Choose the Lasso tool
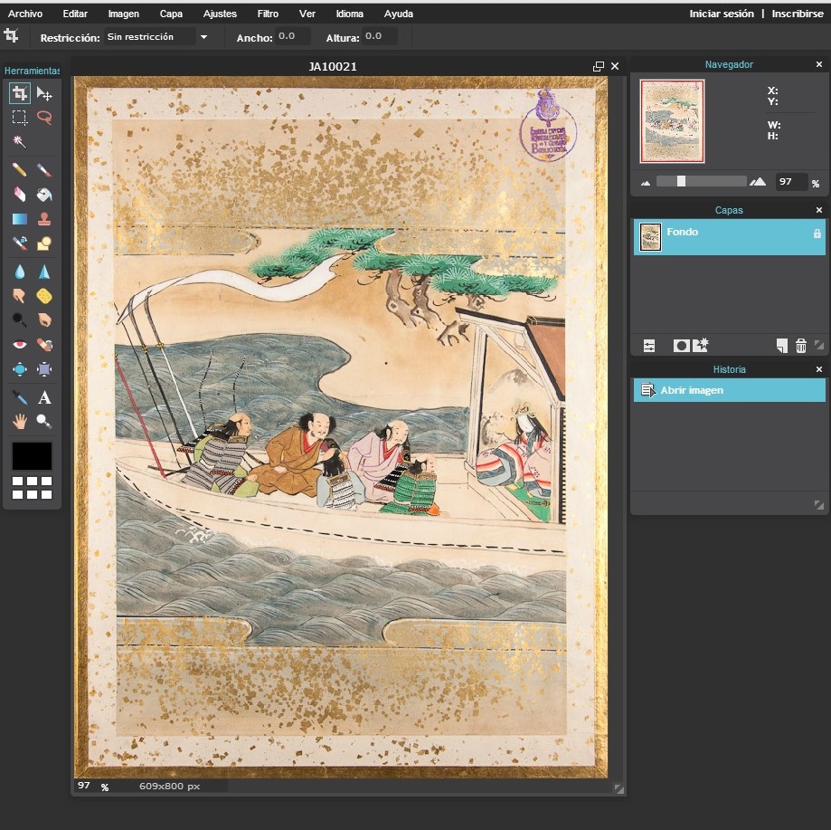 click(44, 117)
